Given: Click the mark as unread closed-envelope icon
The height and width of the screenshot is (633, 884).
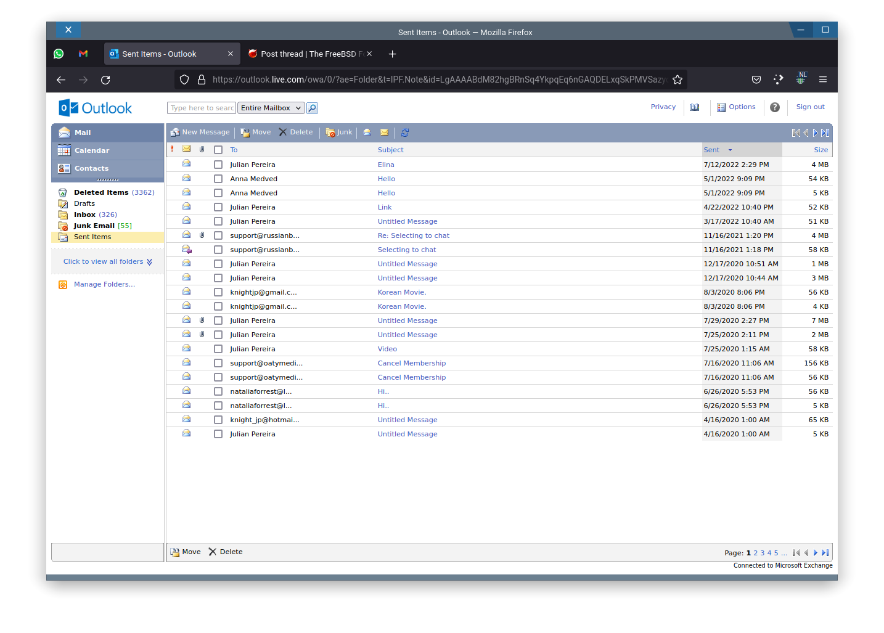Looking at the screenshot, I should [385, 133].
